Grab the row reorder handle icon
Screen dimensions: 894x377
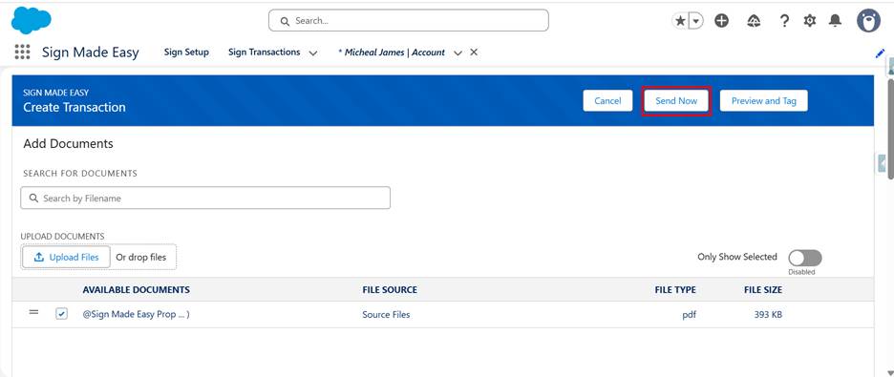(34, 313)
